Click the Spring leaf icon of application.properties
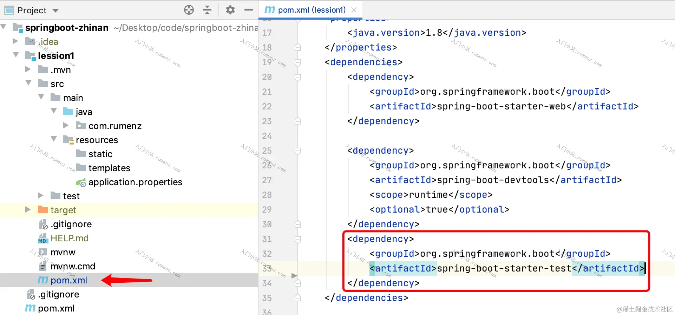The height and width of the screenshot is (315, 675). (x=81, y=182)
